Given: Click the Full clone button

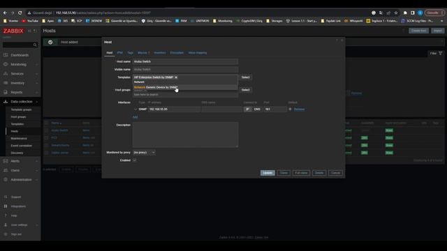Looking at the screenshot, I should point(301,173).
